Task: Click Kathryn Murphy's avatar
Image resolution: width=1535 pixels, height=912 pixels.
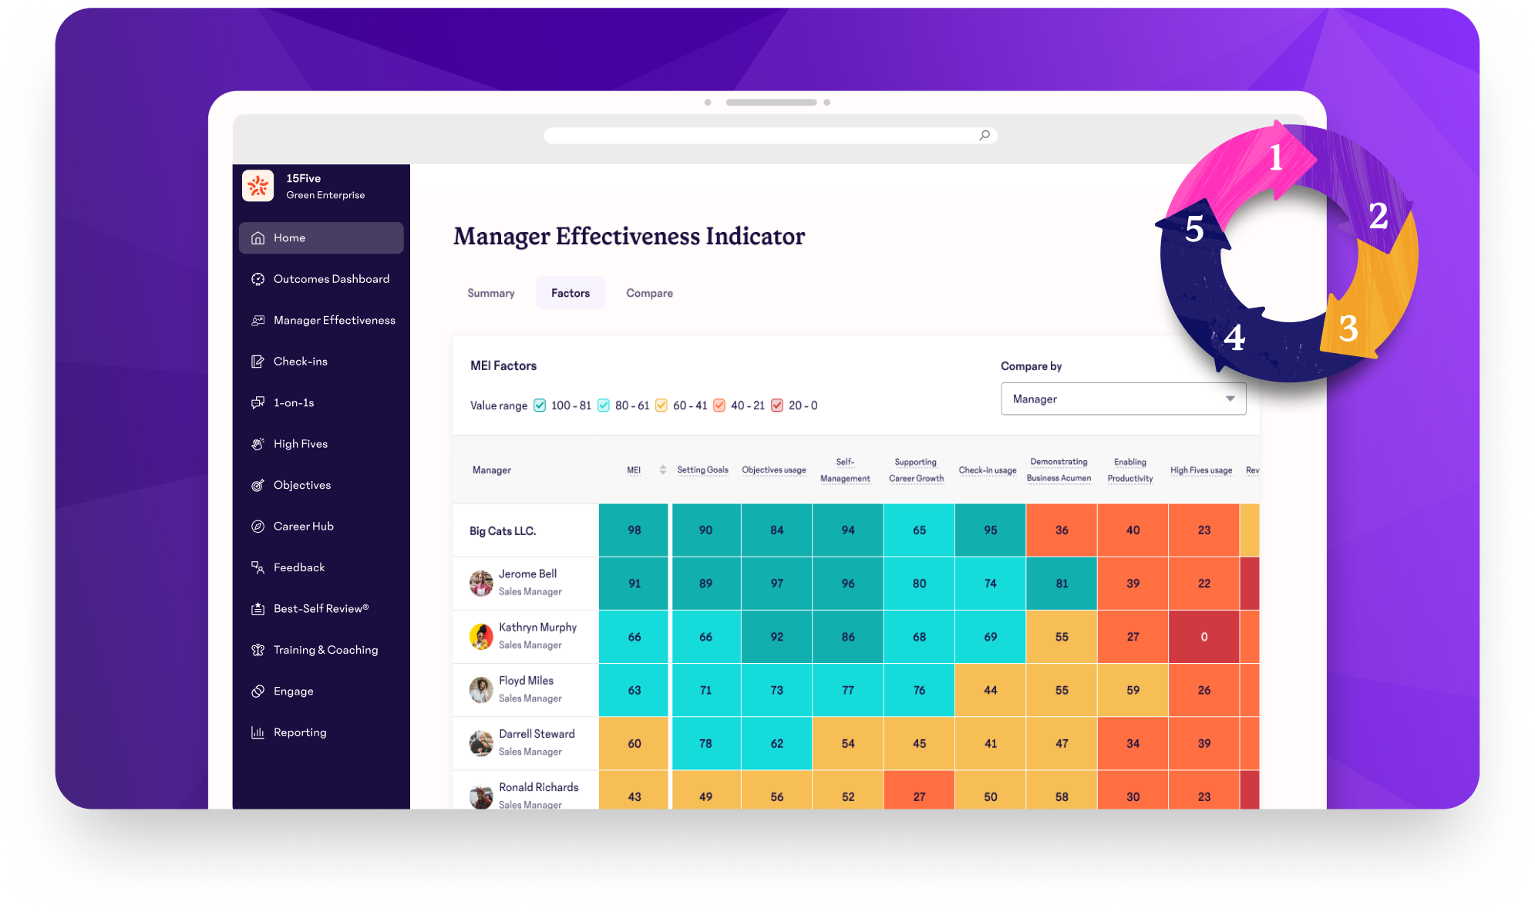Action: pos(481,637)
